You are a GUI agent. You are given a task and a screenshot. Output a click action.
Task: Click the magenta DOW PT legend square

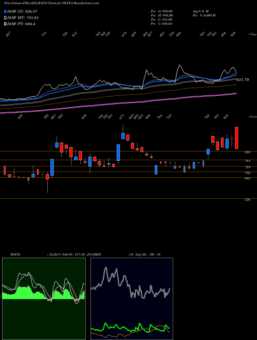tap(5, 24)
